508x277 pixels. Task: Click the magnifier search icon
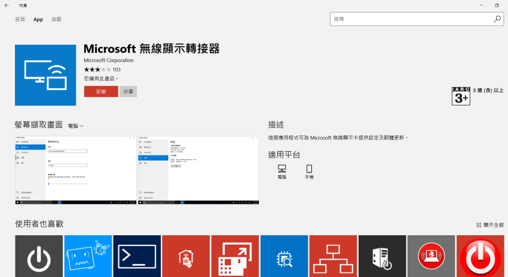tap(497, 19)
